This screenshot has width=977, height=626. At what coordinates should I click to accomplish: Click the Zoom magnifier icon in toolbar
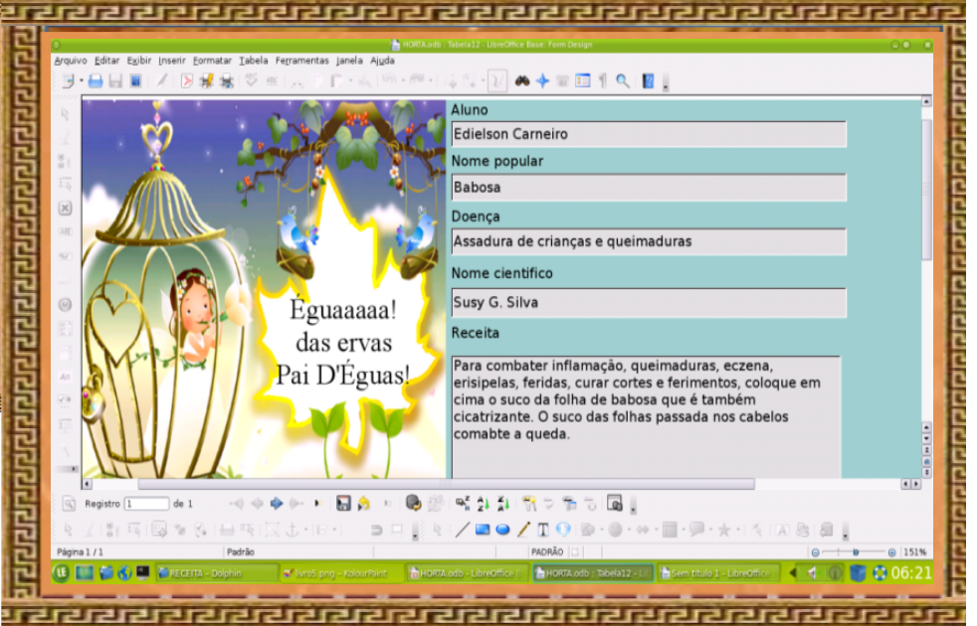coord(623,80)
